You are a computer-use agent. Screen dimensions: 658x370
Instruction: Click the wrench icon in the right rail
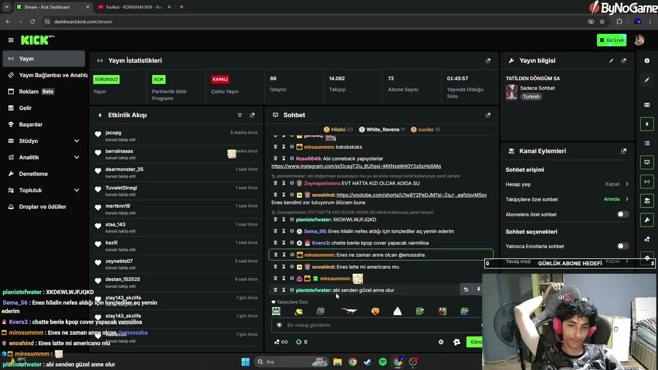coord(647,220)
